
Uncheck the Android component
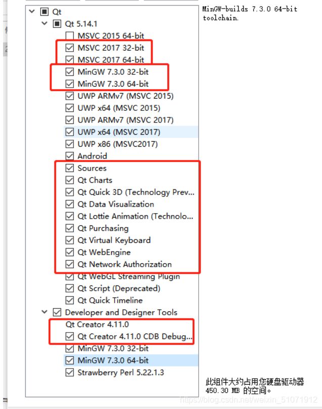point(70,156)
